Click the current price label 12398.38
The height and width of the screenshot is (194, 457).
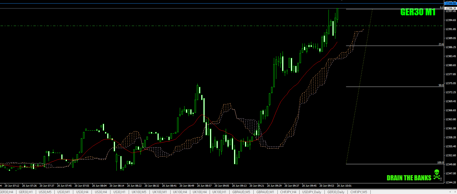click(x=450, y=8)
